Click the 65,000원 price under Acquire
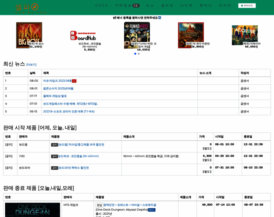The image size is (274, 217). (251, 47)
